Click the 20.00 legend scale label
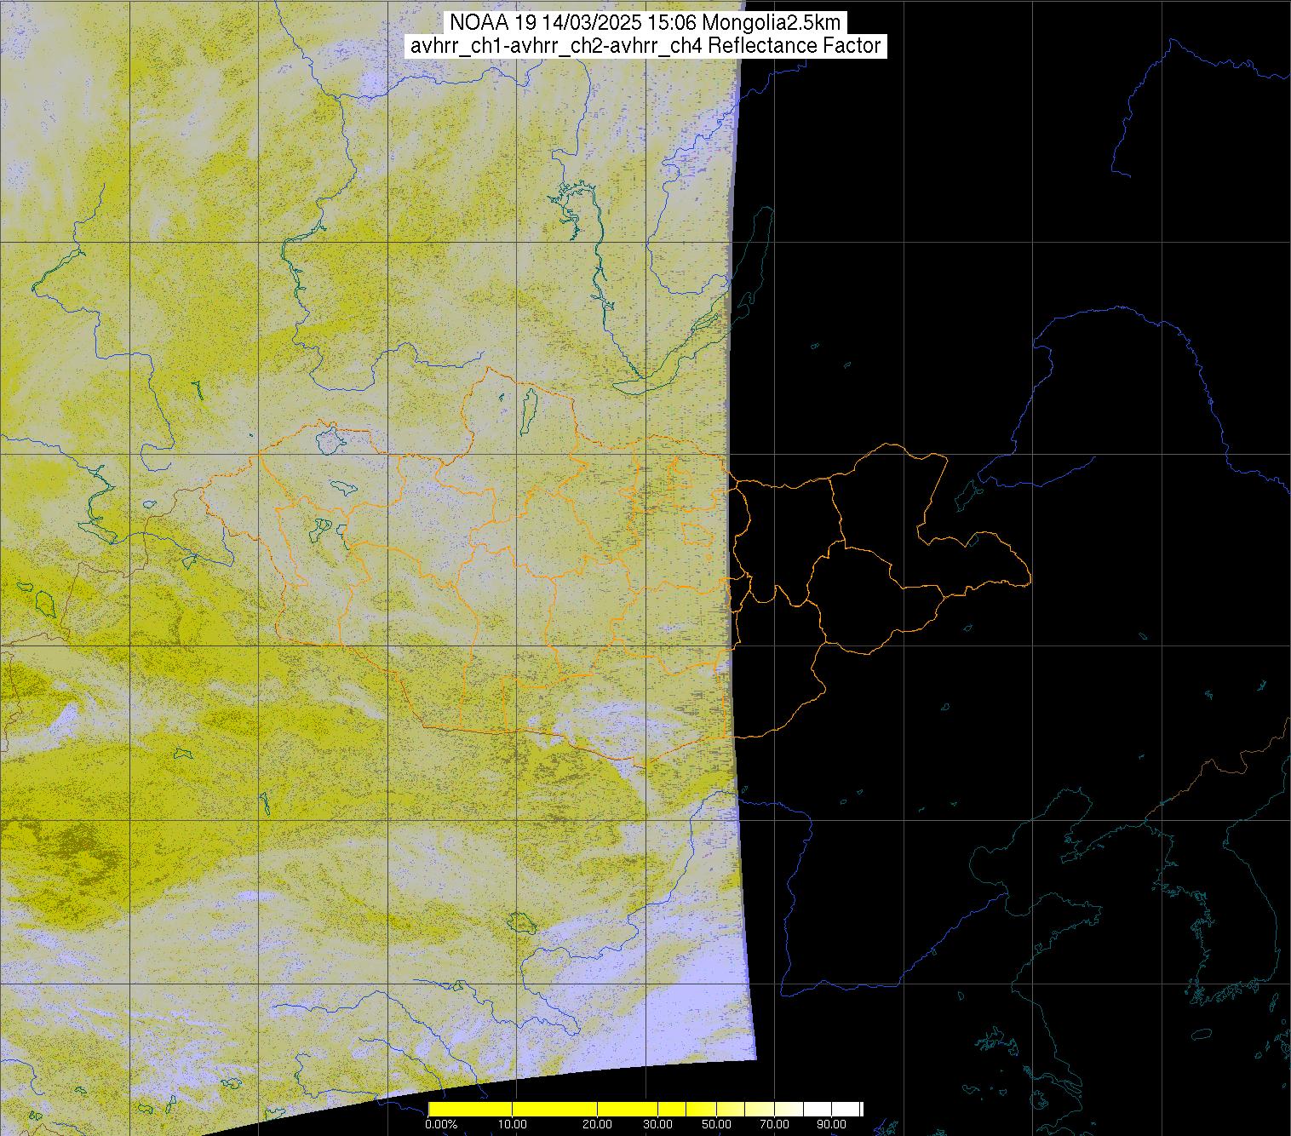Image resolution: width=1291 pixels, height=1136 pixels. tap(598, 1124)
